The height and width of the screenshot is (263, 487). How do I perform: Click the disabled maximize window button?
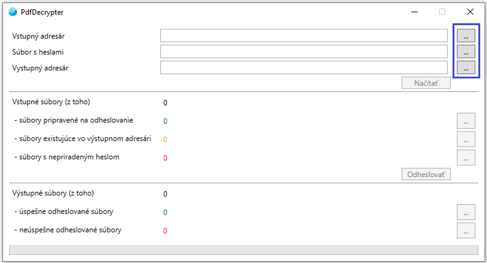[x=442, y=12]
